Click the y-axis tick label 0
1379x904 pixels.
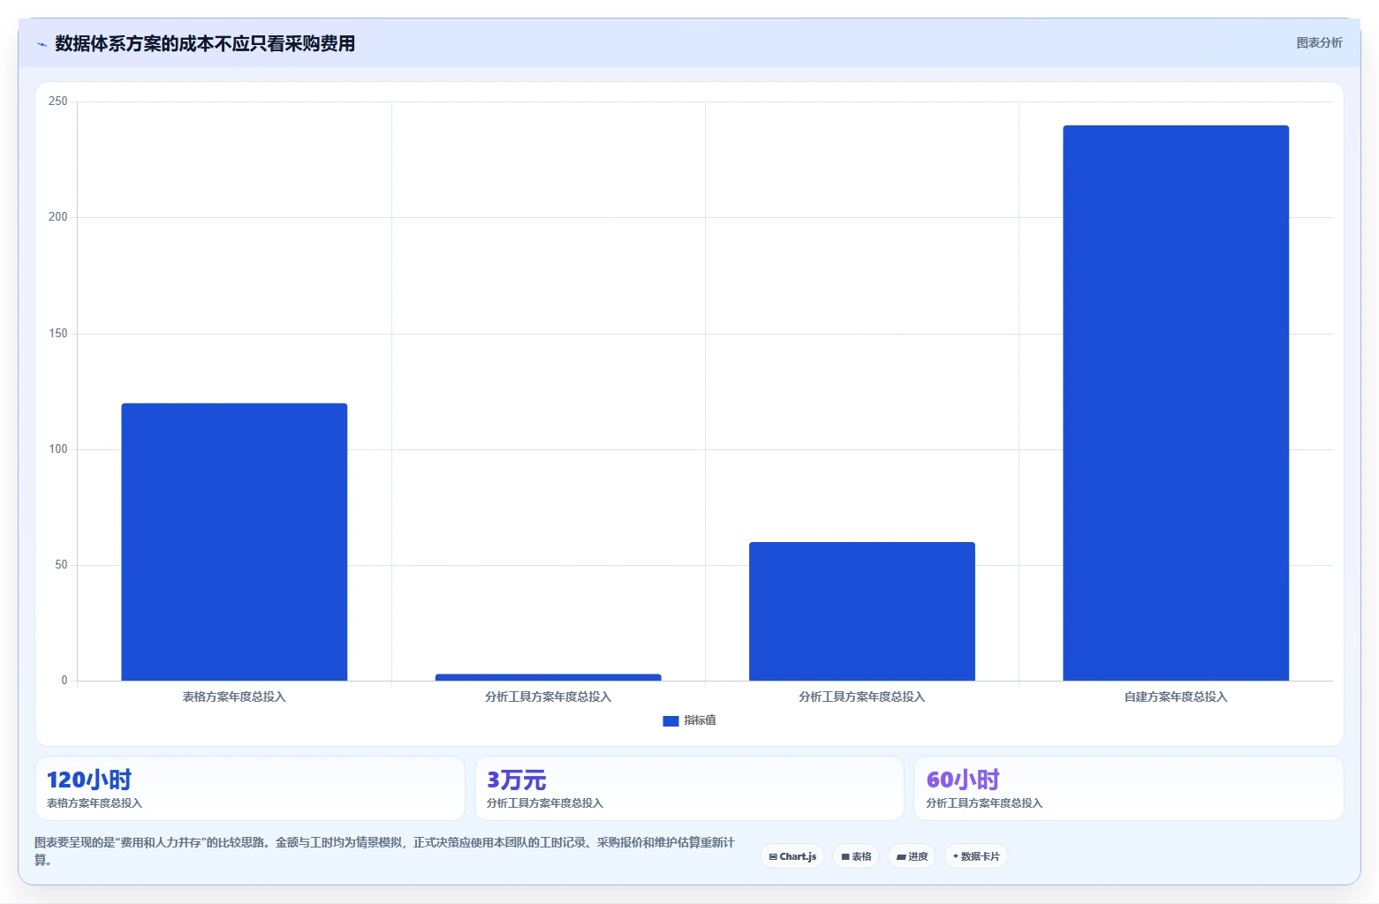(x=64, y=681)
